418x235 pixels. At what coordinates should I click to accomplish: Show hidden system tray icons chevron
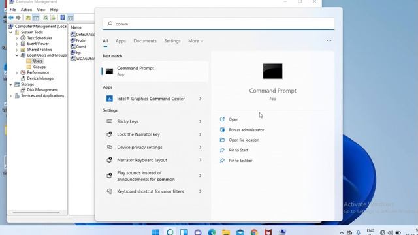tap(342, 232)
